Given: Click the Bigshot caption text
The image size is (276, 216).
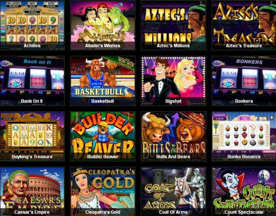Looking at the screenshot, I should pyautogui.click(x=173, y=101).
